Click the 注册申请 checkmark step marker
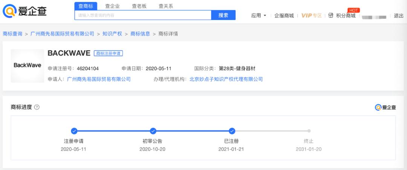The image size is (407, 170). tap(74, 131)
